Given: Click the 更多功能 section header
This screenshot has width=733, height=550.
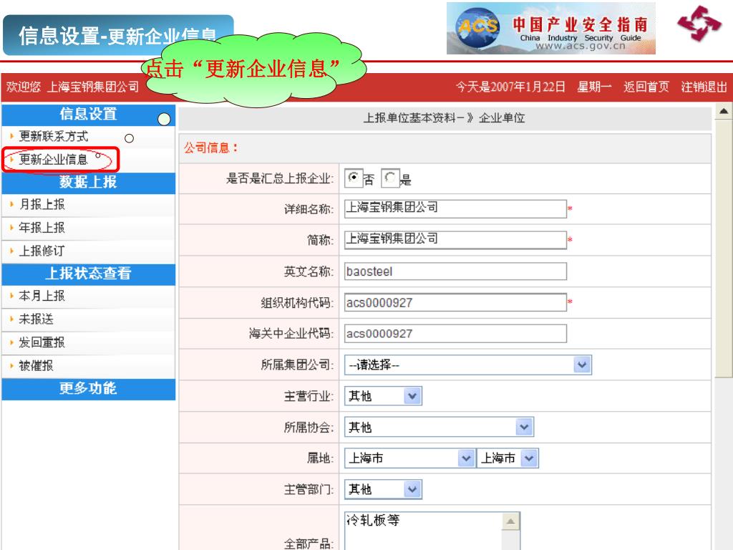Looking at the screenshot, I should pyautogui.click(x=88, y=389).
